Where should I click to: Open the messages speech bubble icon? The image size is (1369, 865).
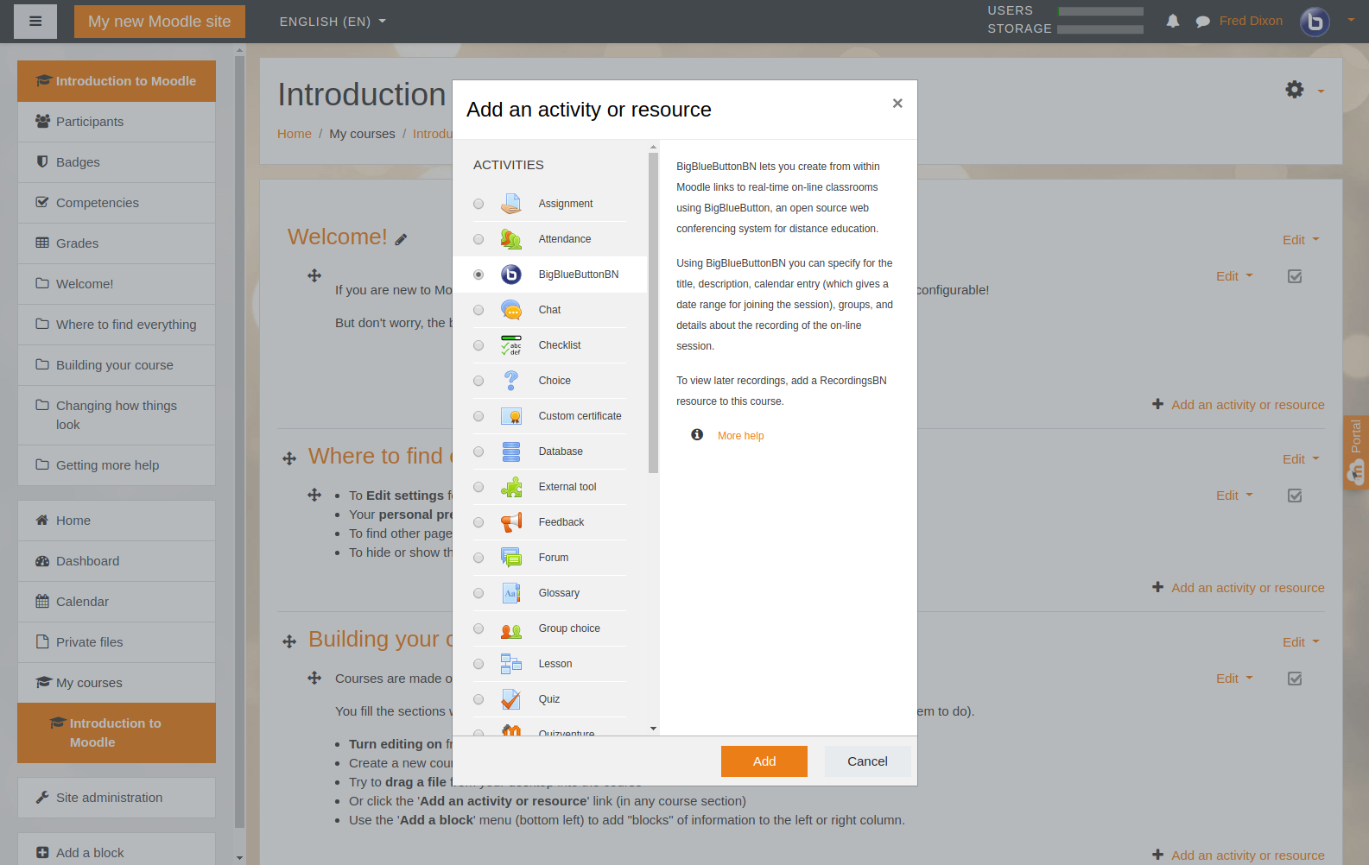(x=1202, y=22)
